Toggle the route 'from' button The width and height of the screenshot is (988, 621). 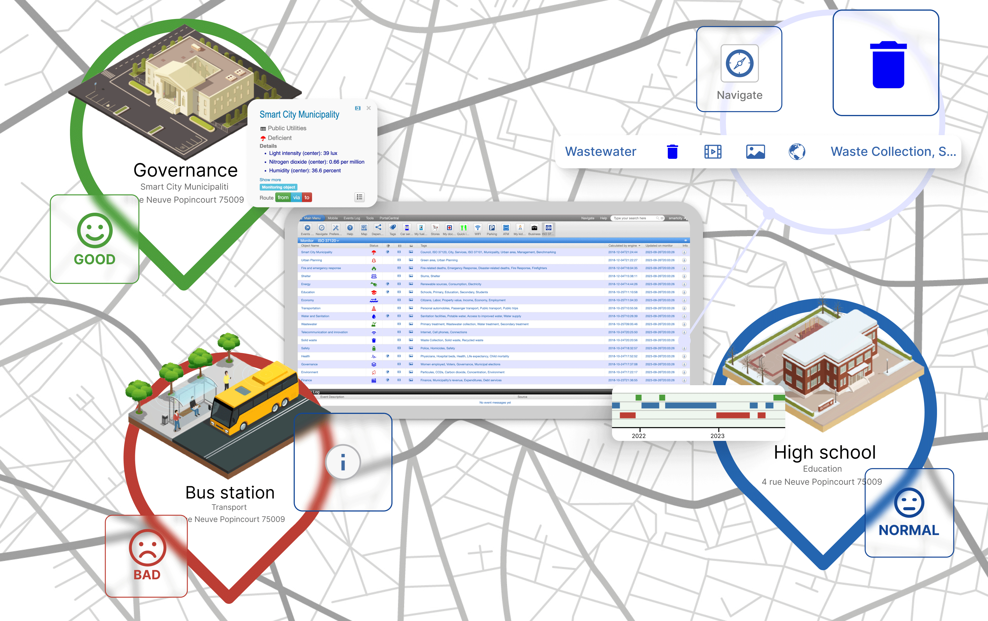tap(283, 198)
